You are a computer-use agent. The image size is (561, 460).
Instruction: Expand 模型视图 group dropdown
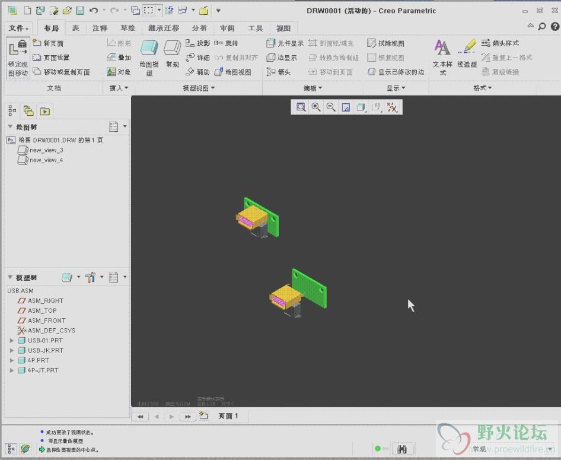(x=199, y=88)
